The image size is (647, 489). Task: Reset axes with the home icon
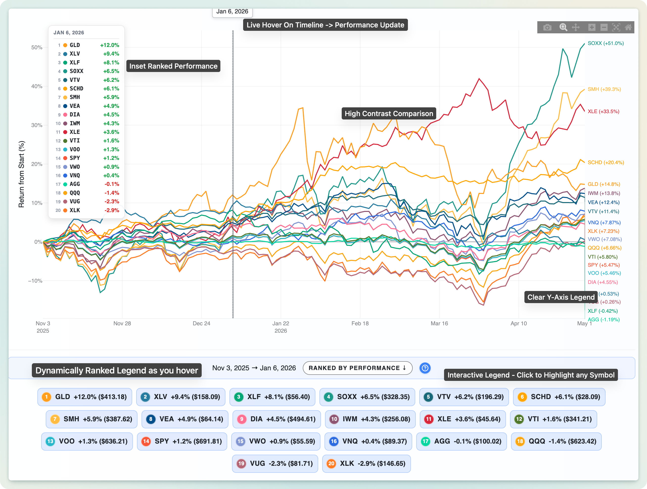tap(628, 28)
